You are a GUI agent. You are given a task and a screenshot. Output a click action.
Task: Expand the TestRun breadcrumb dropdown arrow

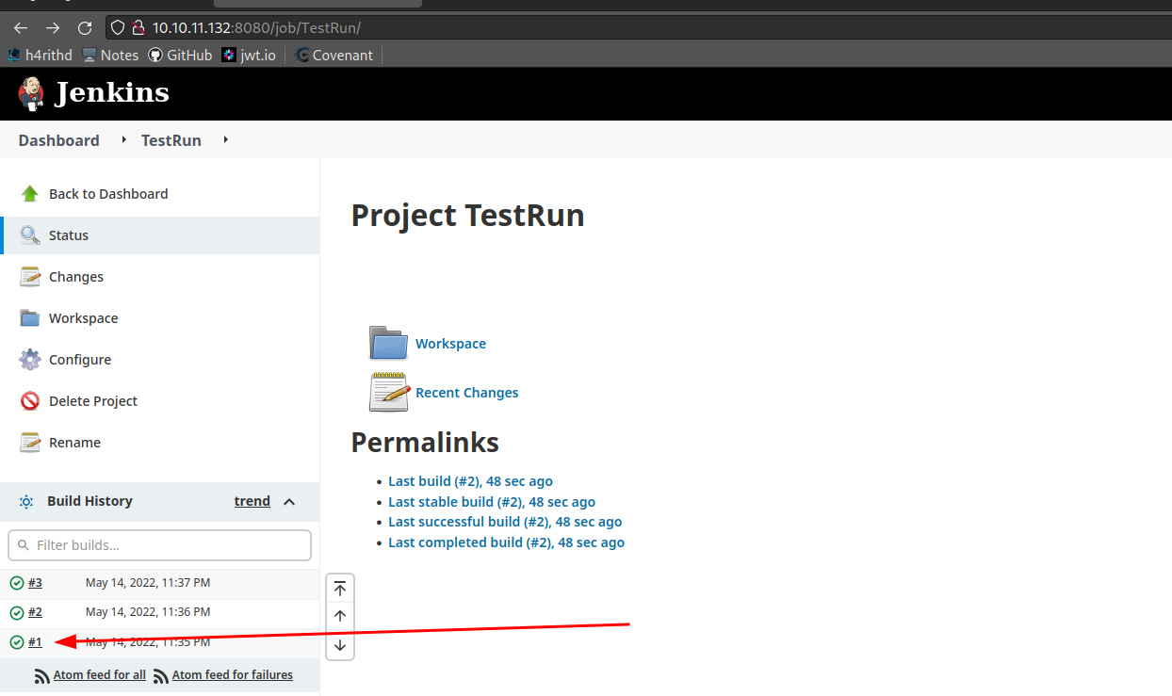(x=225, y=140)
